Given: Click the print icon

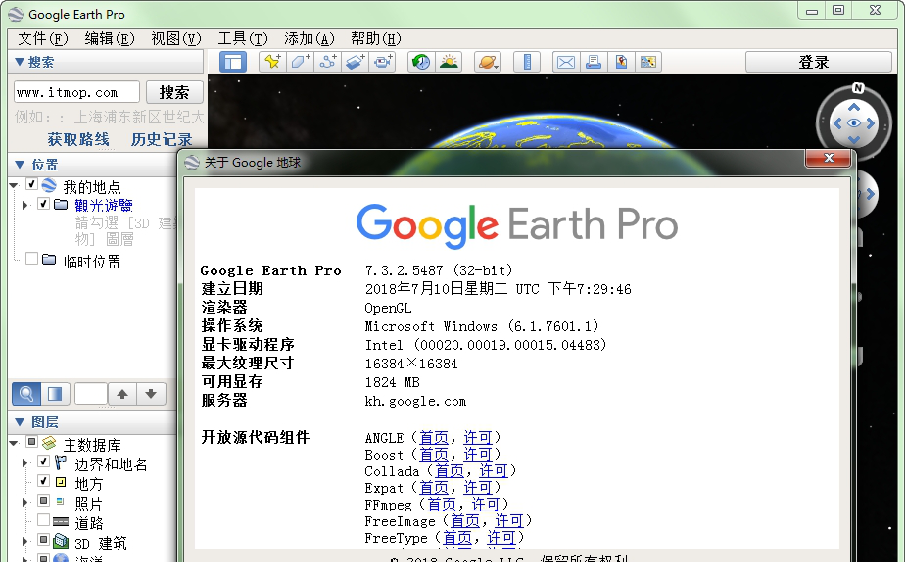Looking at the screenshot, I should (594, 62).
